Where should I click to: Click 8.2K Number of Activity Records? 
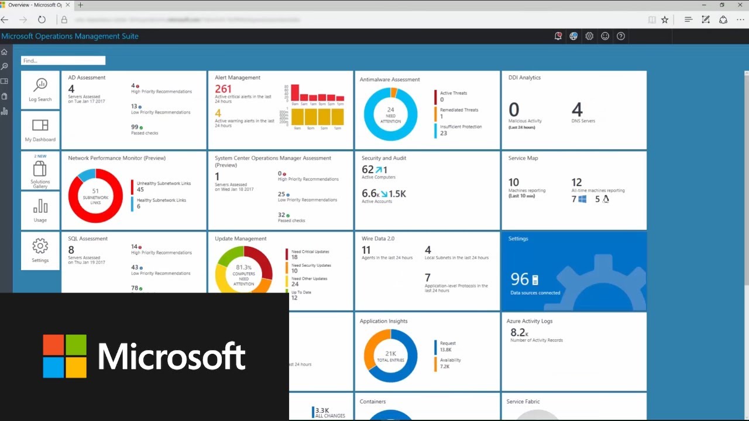click(520, 333)
